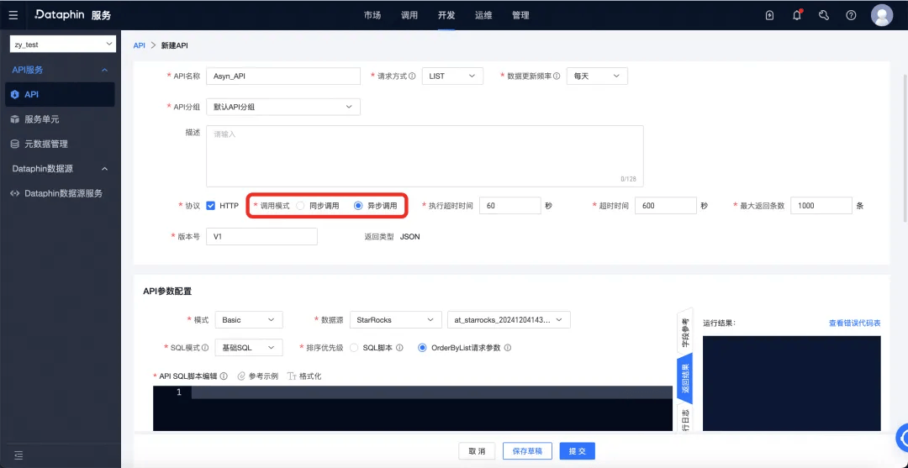Collapse sidebar using bottom-left icon

tap(18, 455)
